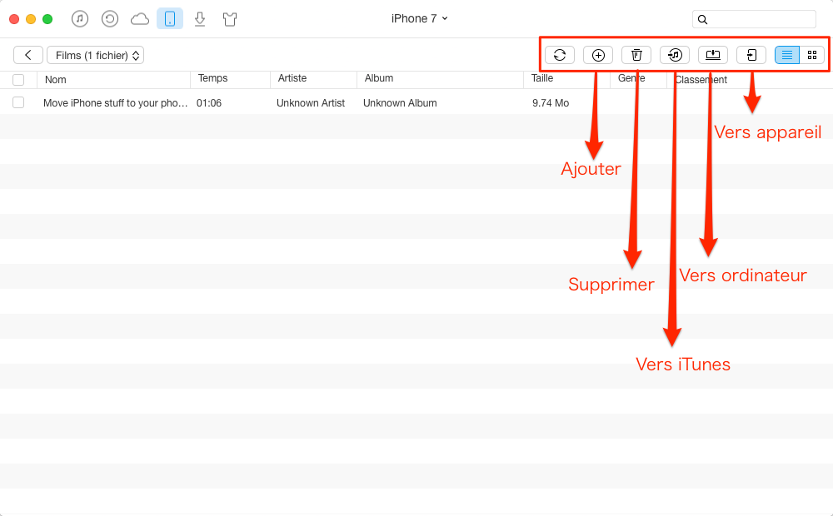Click the trash Delete icon
Viewport: 833px width, 516px height.
[636, 55]
